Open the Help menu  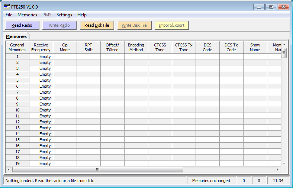[x=82, y=15]
